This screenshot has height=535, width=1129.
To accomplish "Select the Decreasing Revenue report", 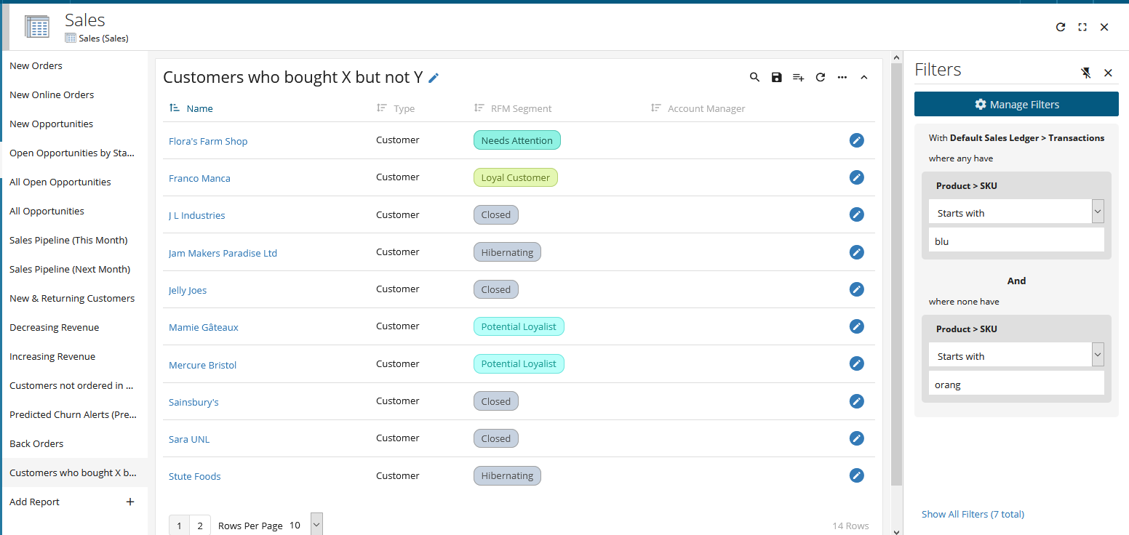I will point(54,327).
